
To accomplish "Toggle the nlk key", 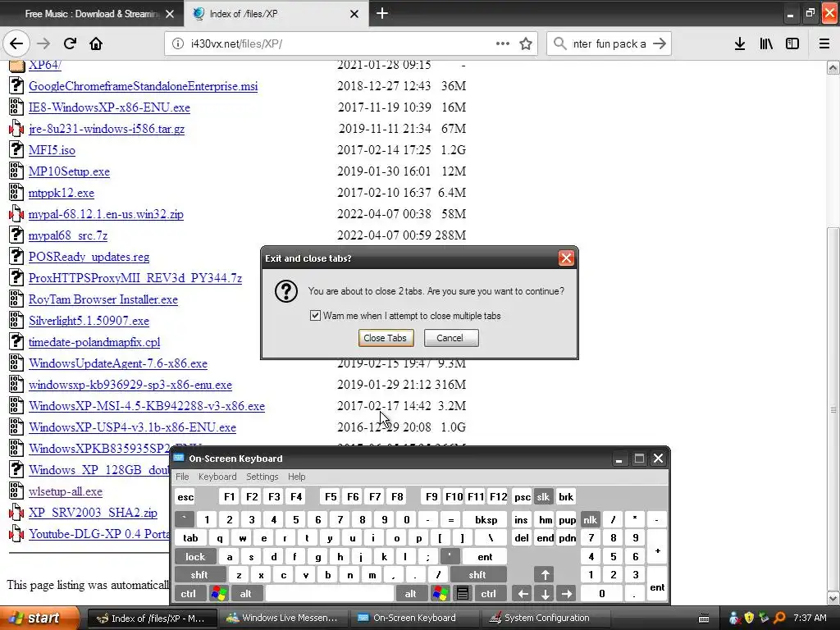I will (590, 519).
